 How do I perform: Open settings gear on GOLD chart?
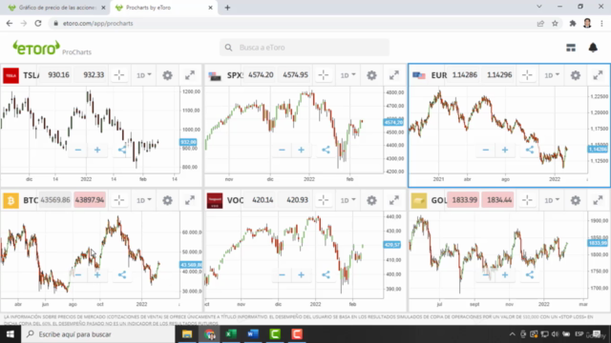pos(575,200)
